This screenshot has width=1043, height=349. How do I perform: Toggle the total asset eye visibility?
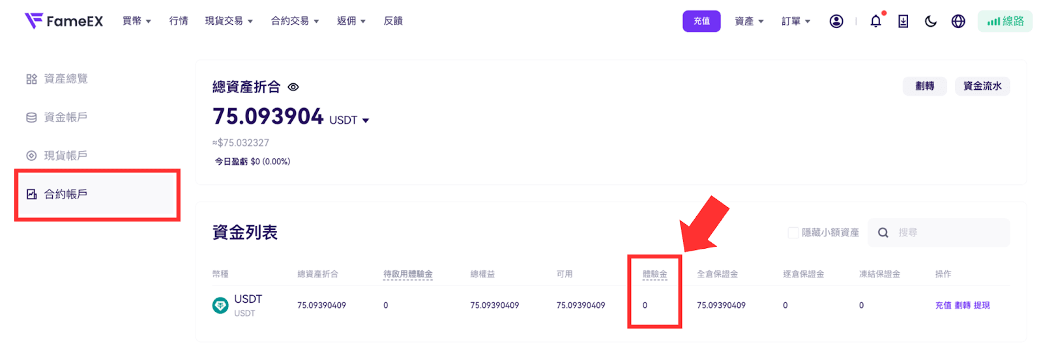click(293, 87)
